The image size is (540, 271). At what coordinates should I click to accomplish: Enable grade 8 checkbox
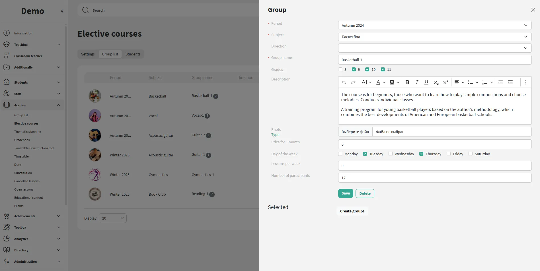340,69
